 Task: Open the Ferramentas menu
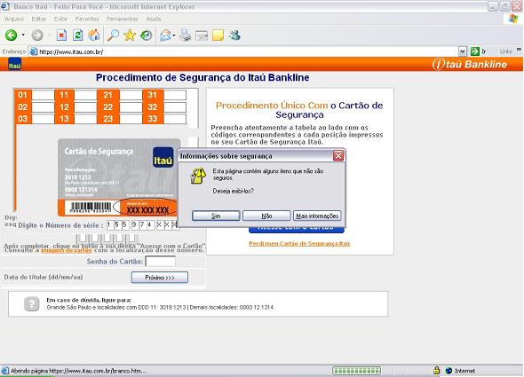click(123, 19)
